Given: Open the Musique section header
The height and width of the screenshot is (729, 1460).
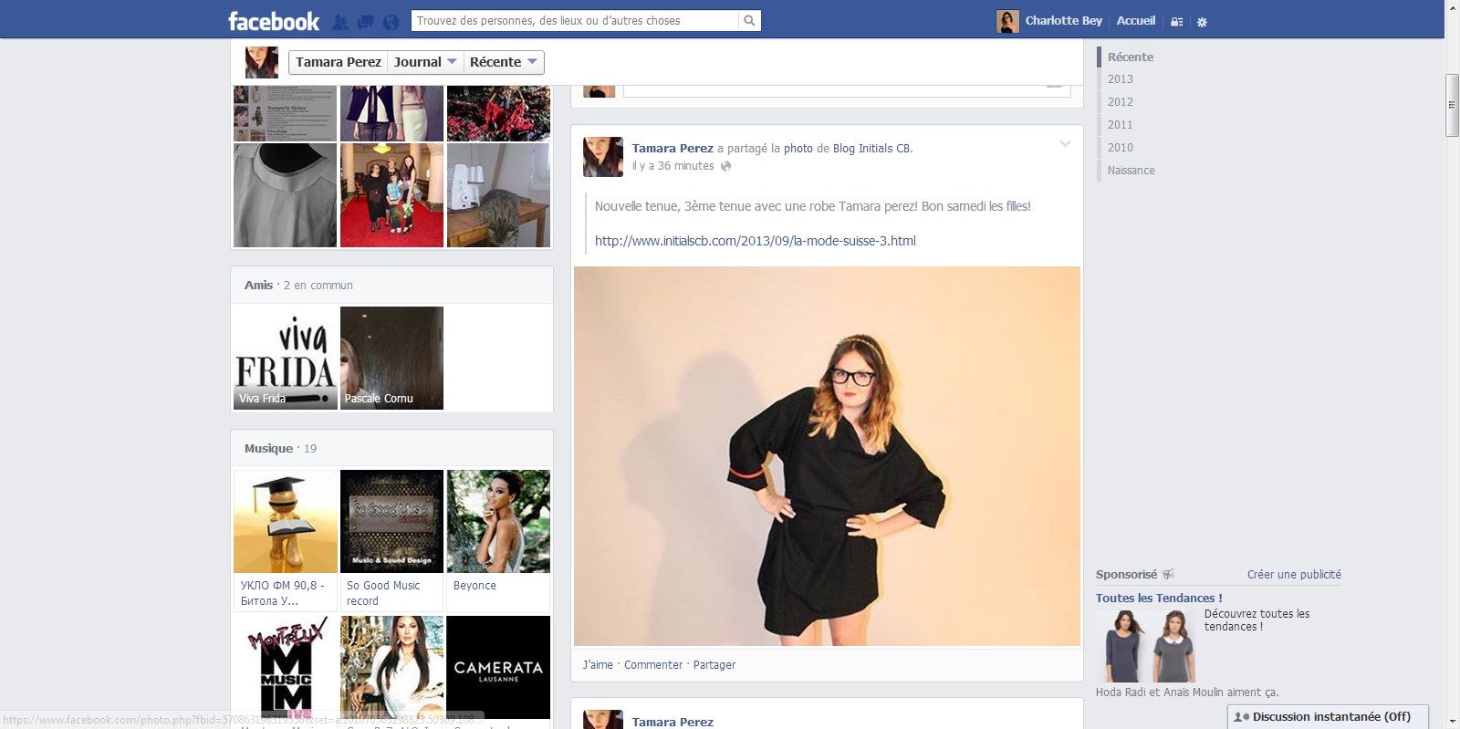Looking at the screenshot, I should 268,449.
